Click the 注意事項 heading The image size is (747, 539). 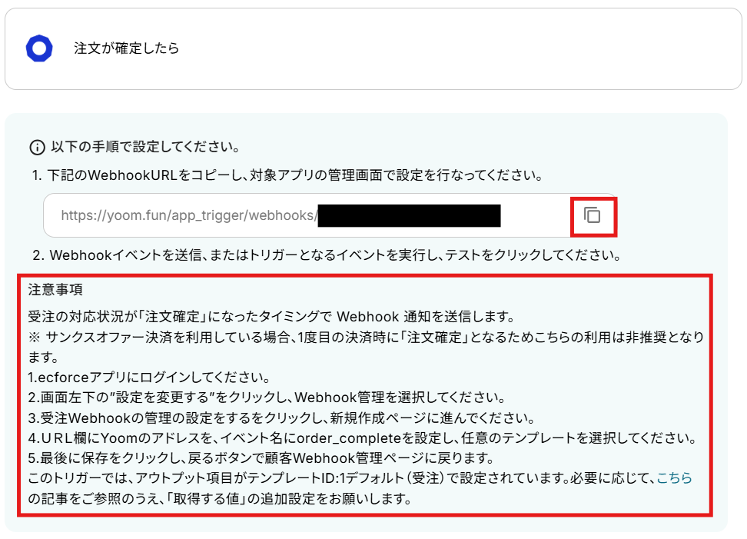click(x=55, y=289)
